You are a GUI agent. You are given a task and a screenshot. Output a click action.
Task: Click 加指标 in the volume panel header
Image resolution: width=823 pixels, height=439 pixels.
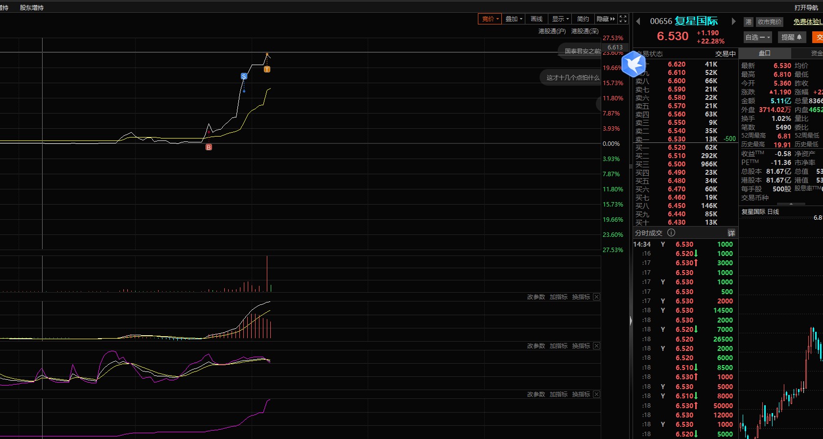click(x=559, y=297)
